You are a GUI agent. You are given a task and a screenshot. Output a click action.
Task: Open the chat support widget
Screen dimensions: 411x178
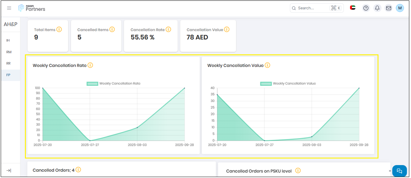click(399, 171)
